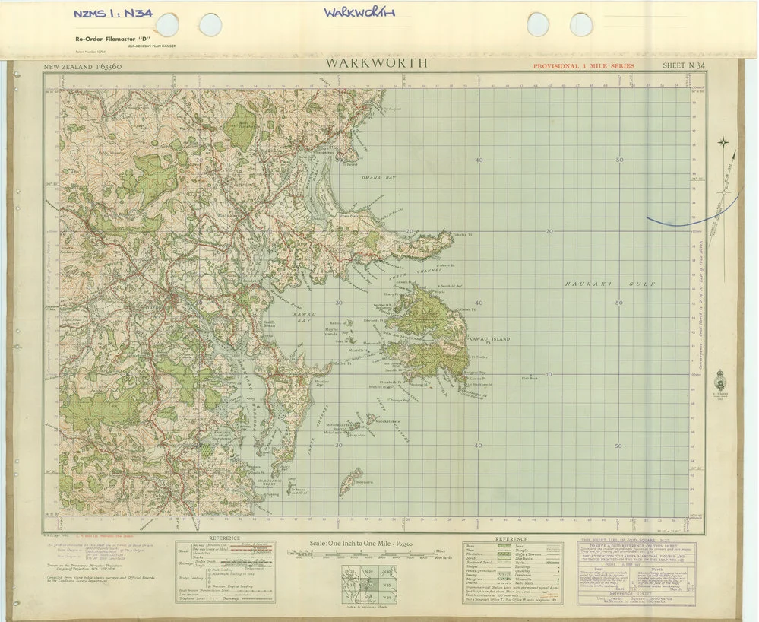This screenshot has width=759, height=622.
Task: Open the right REFERENCE vegetation legend box
Action: point(513,570)
